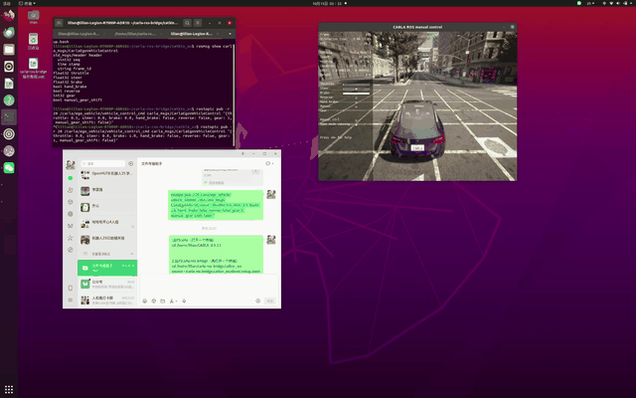Click the WeChat message input area
636x398 pixels.
(x=209, y=286)
